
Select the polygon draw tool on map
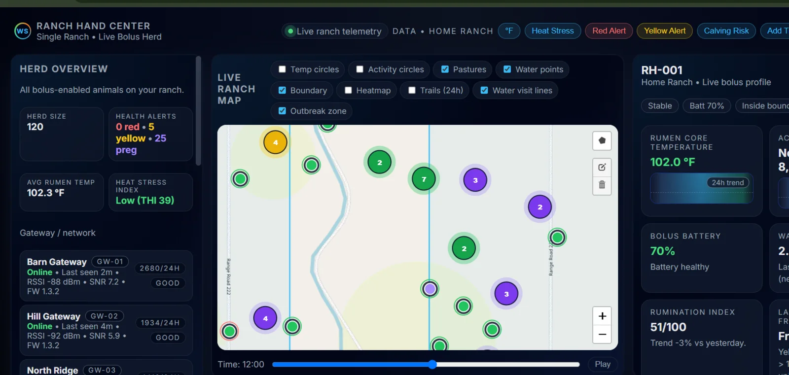602,141
